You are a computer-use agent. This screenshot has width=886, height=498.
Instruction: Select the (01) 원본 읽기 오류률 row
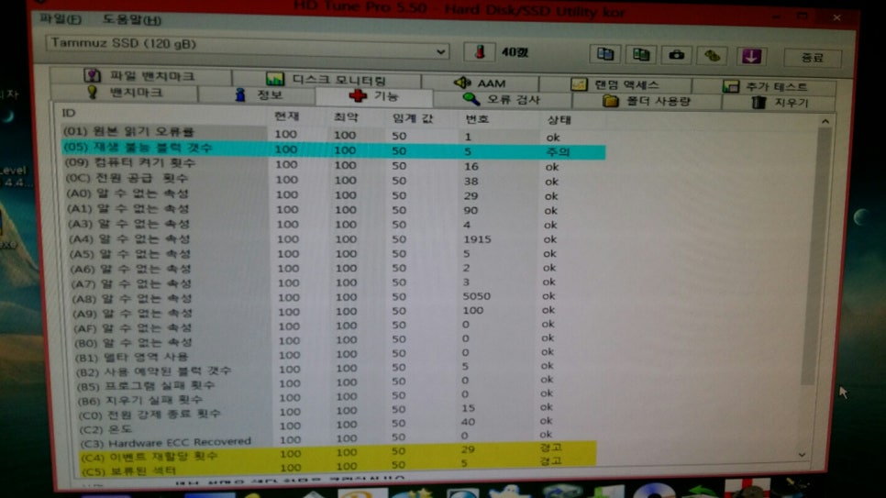(x=333, y=135)
